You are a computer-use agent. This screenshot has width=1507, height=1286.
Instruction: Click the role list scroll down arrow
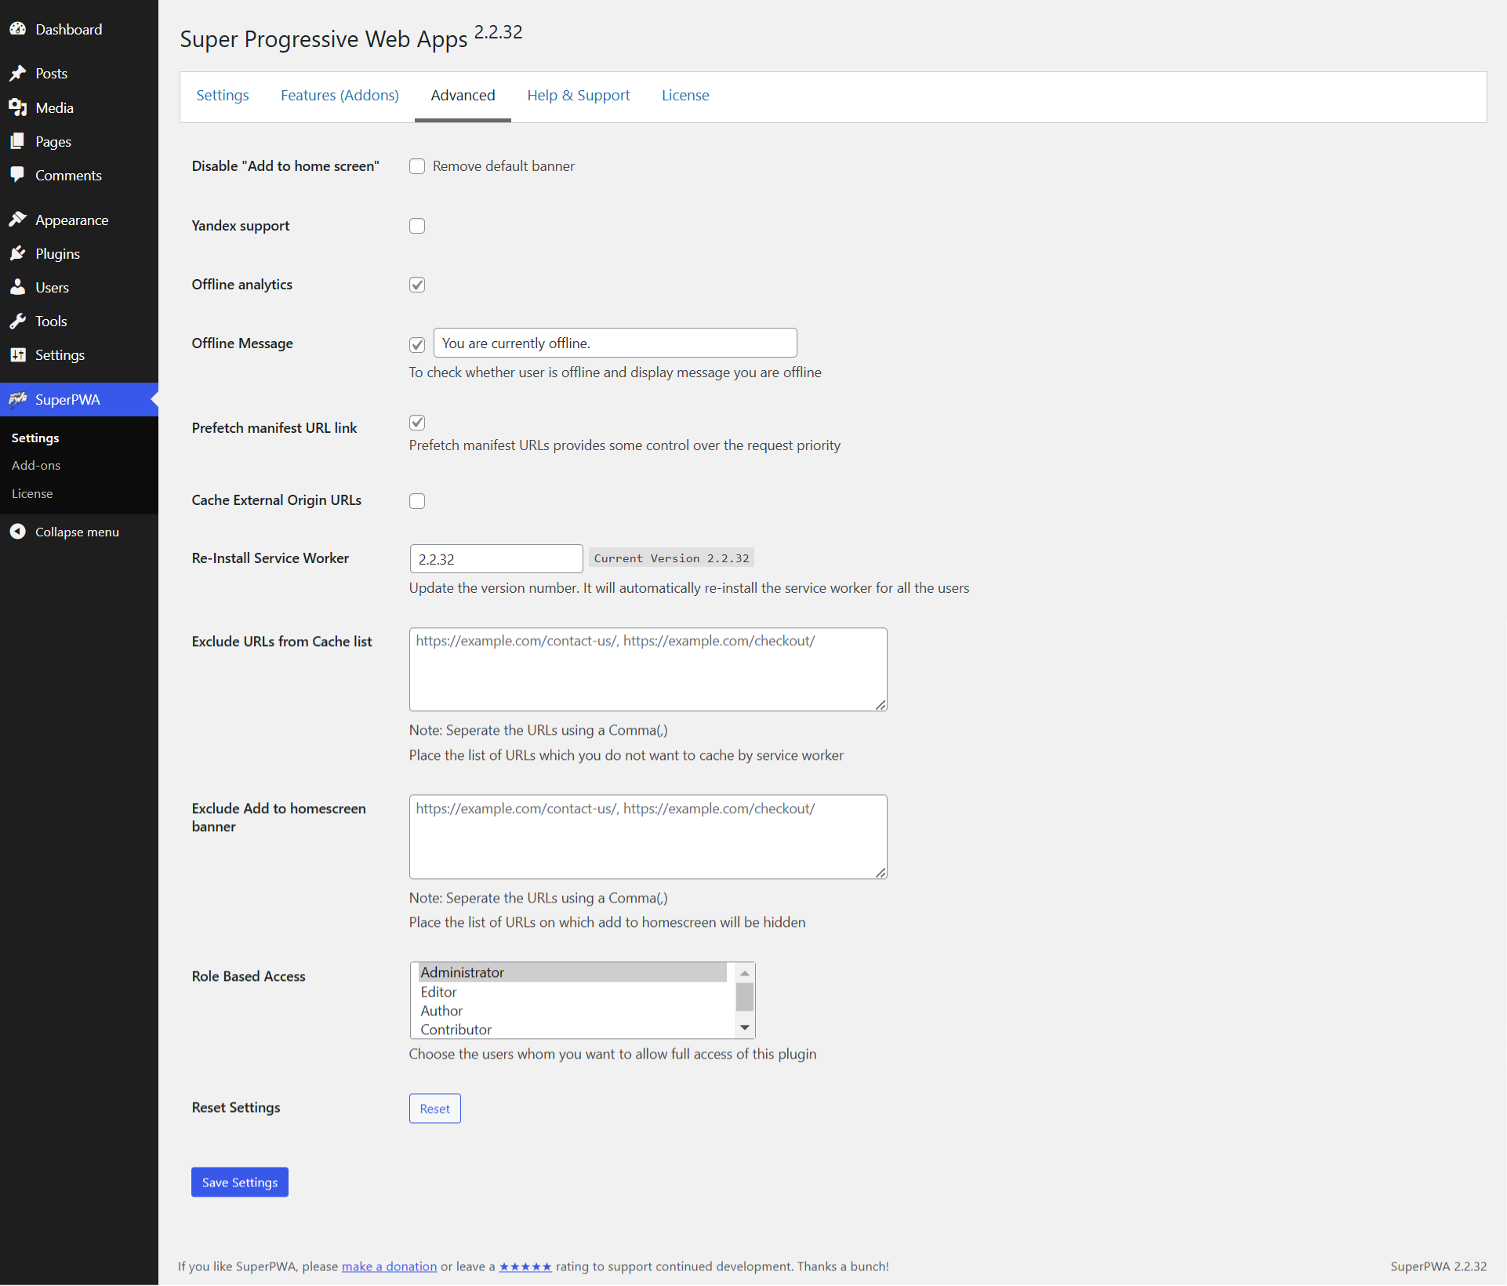coord(745,1028)
